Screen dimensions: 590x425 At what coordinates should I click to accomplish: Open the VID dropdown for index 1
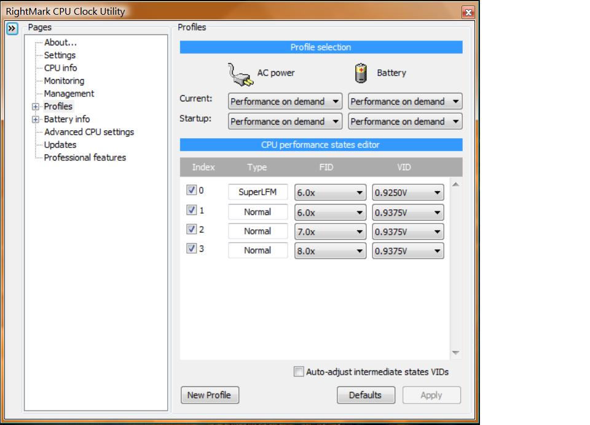click(x=408, y=212)
